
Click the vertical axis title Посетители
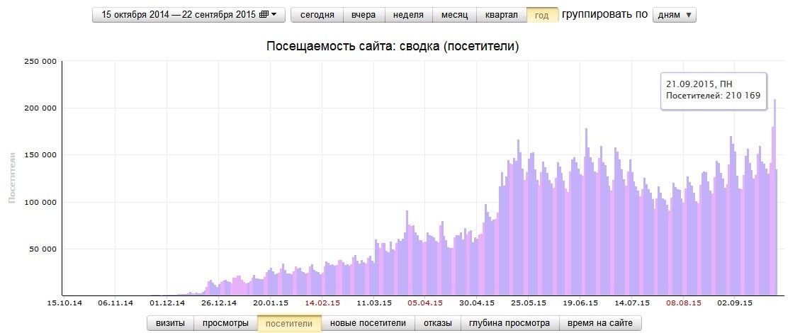[13, 177]
